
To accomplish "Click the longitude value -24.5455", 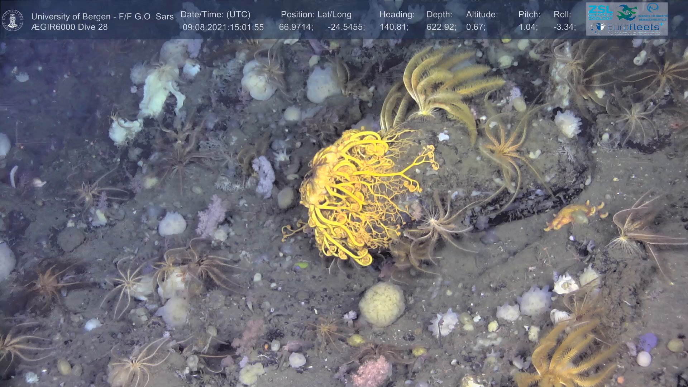I will [x=346, y=27].
